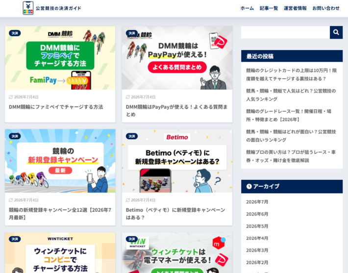Screen dimensions: 348x273
Task: Open the 2026年6月 archive
Action: coord(257,214)
